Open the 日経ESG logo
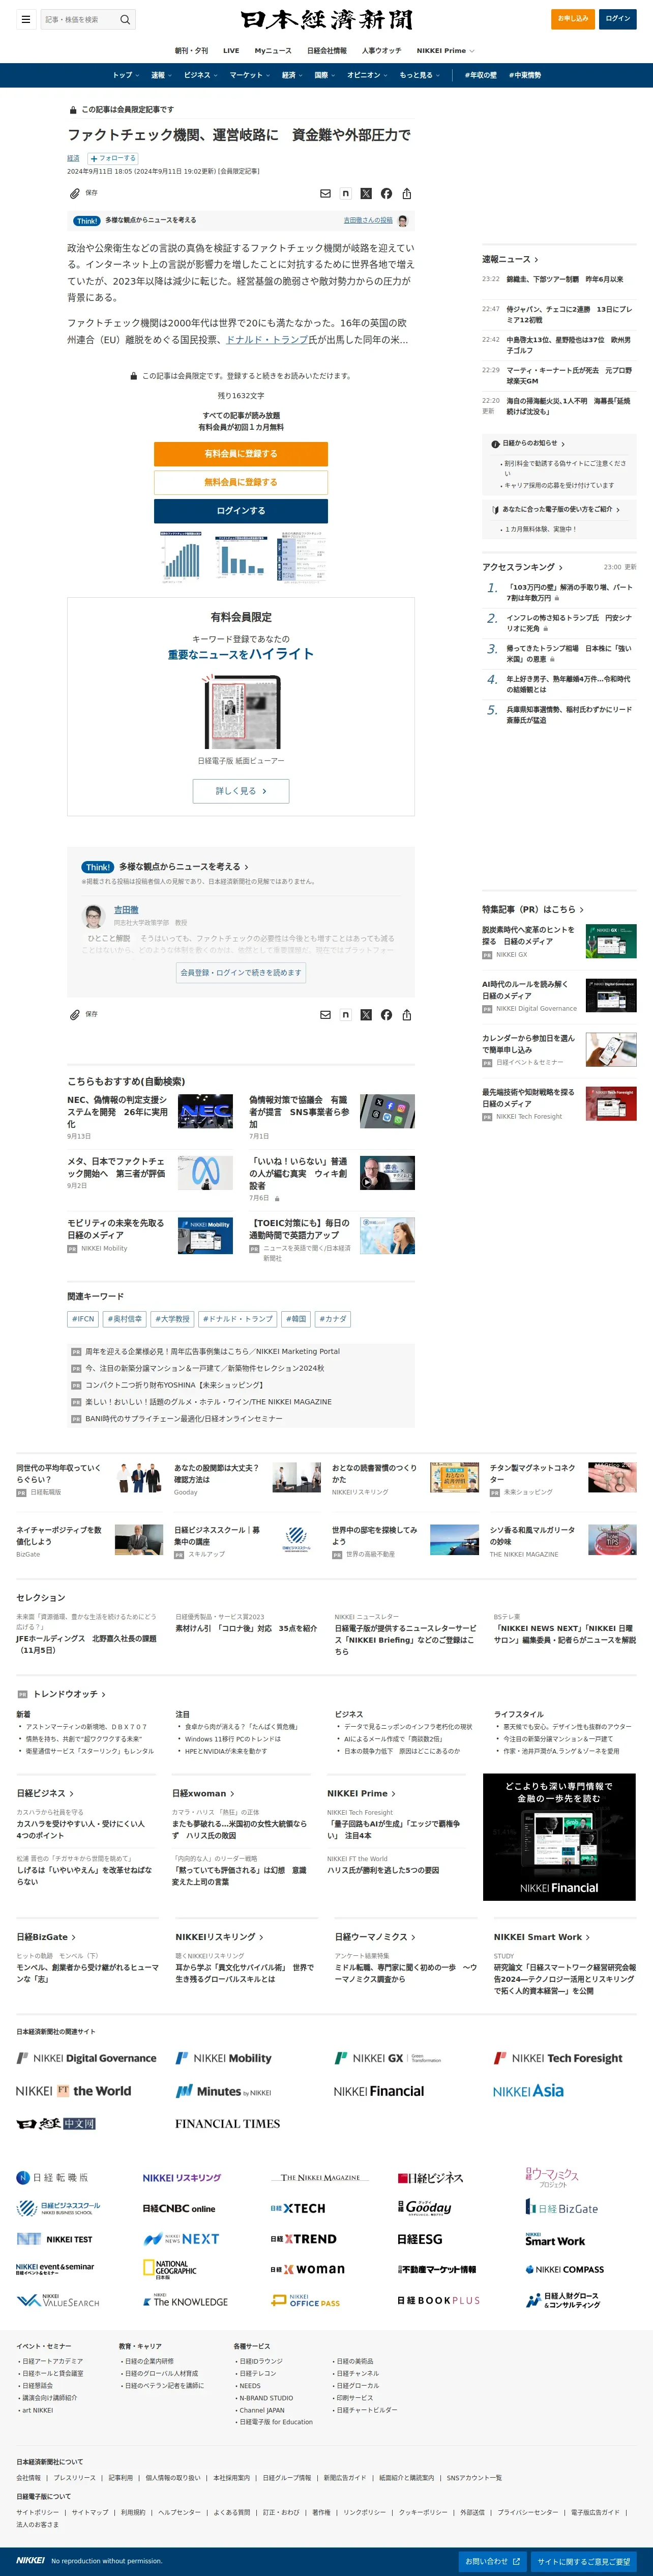The image size is (653, 2576). point(420,2239)
